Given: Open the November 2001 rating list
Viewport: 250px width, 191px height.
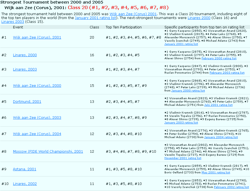Looking at the screenshot, I should tap(183, 158).
